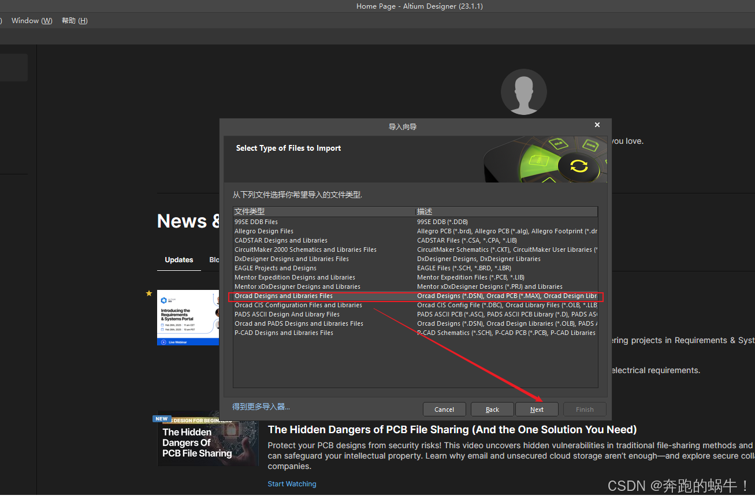Open the Hidden Dangers of PCB File Sharing thumbnail

pos(208,440)
